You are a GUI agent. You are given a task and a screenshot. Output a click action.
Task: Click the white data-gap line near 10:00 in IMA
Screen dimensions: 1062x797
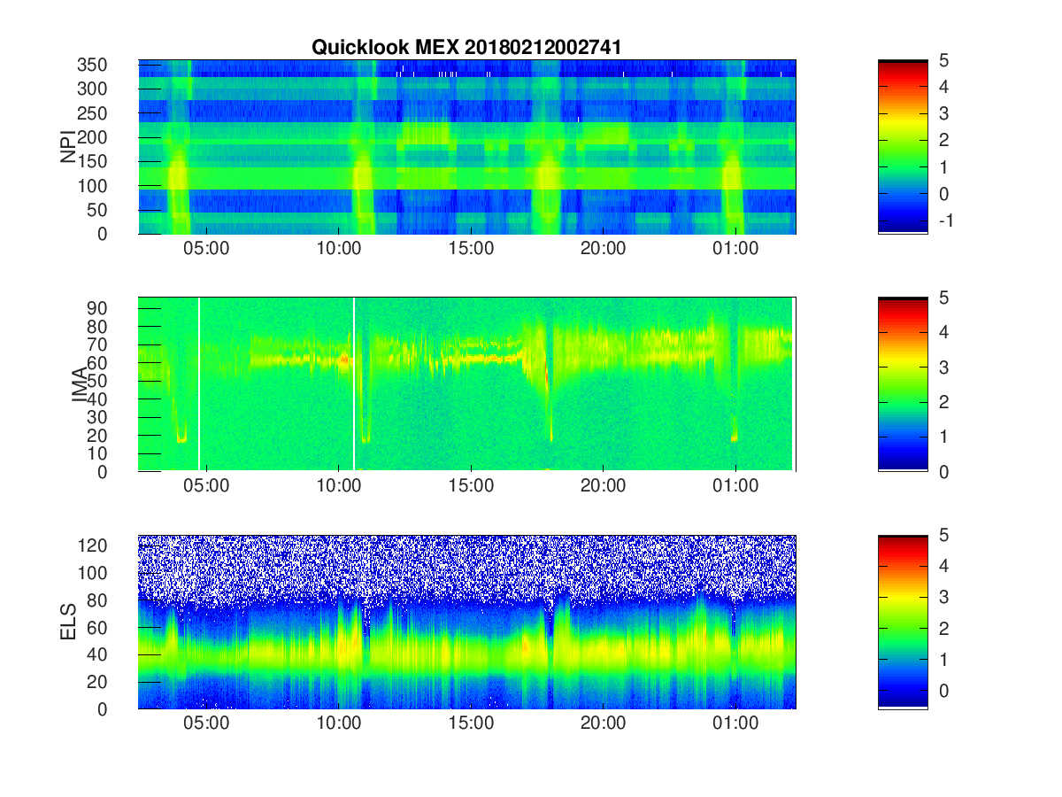354,384
